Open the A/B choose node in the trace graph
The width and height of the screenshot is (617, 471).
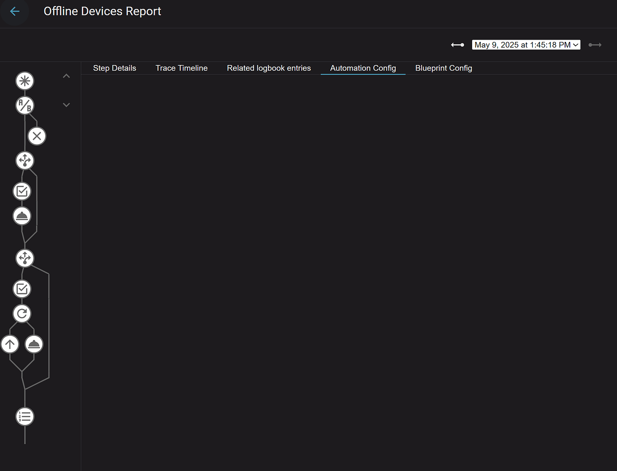(25, 105)
